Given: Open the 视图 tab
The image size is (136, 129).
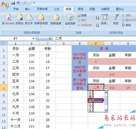Looking at the screenshot, I should (92, 9).
